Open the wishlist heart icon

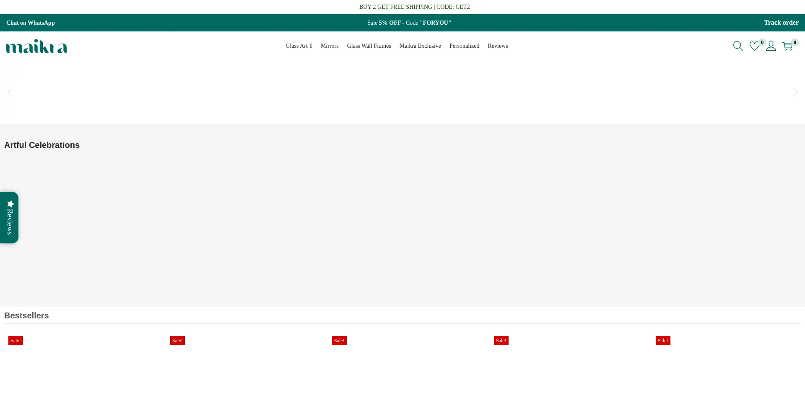pos(755,46)
